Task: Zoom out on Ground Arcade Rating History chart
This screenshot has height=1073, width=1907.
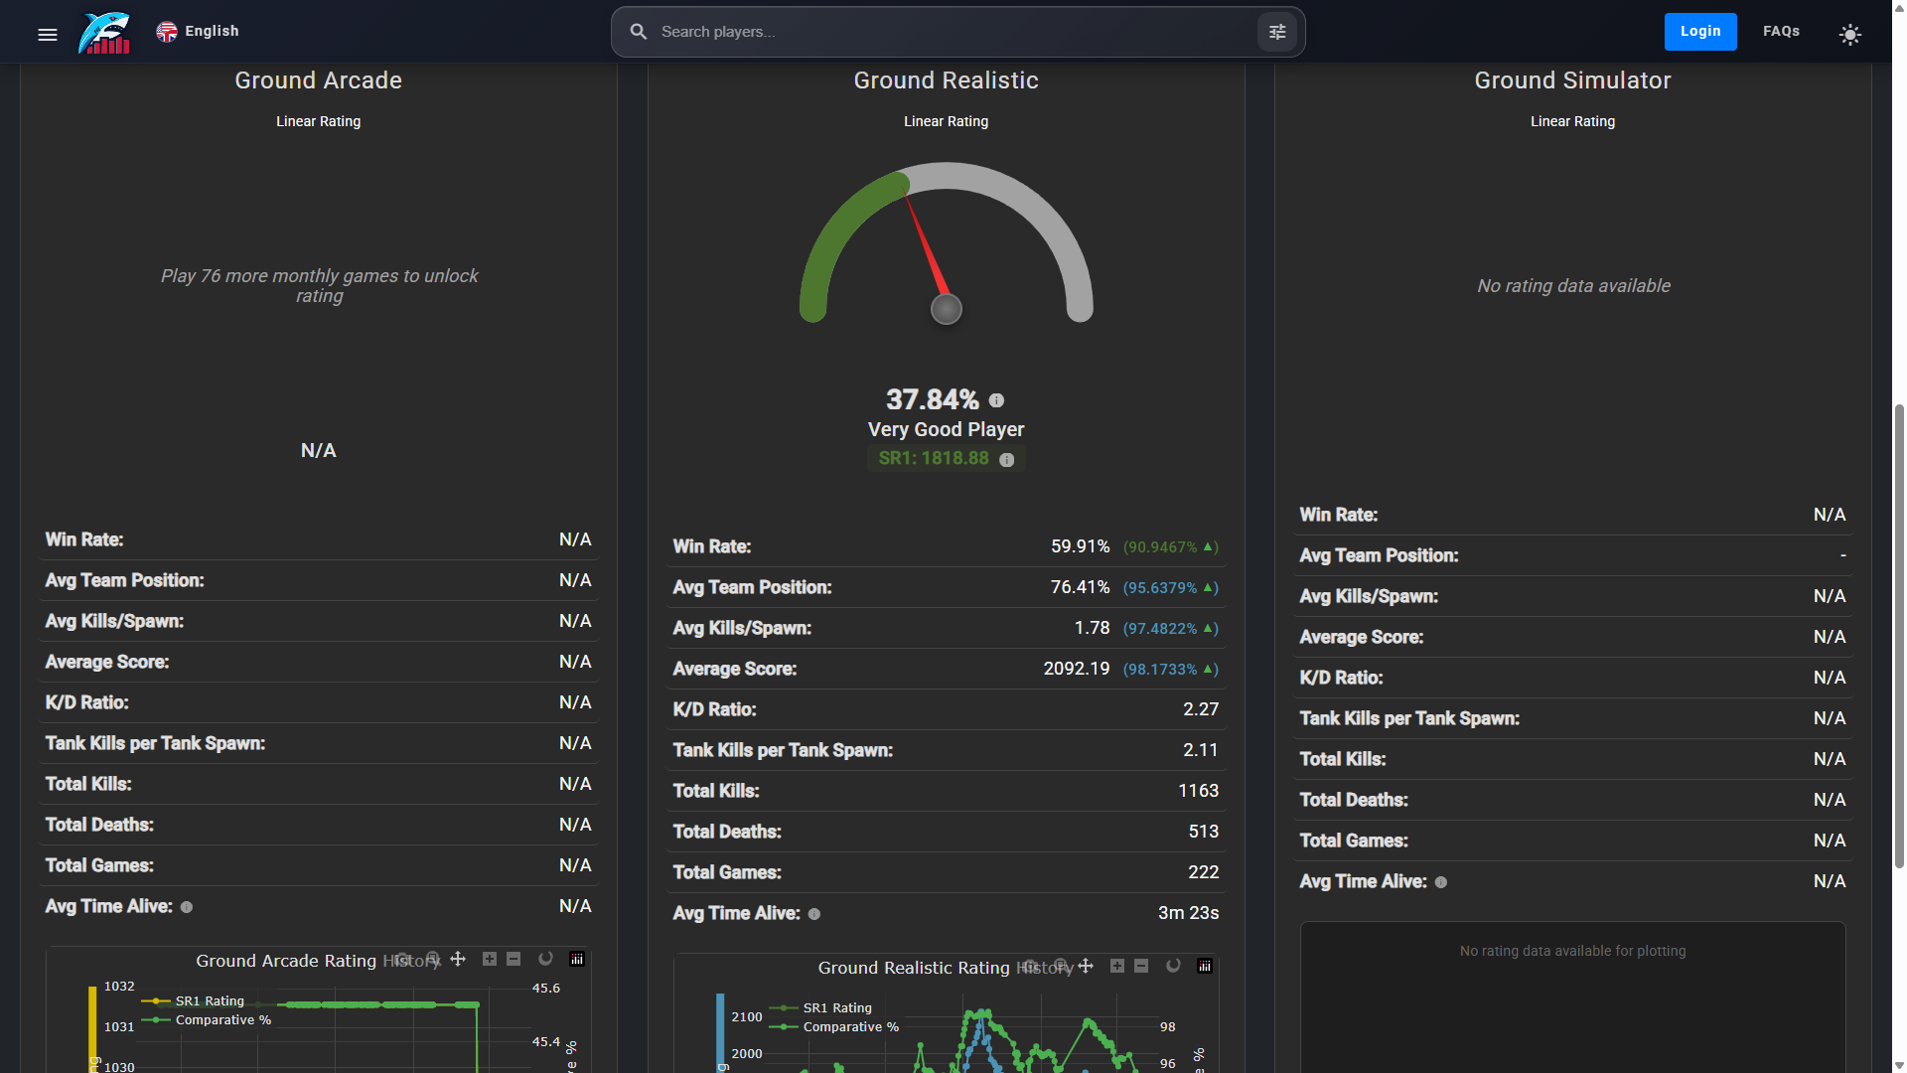Action: click(x=513, y=959)
